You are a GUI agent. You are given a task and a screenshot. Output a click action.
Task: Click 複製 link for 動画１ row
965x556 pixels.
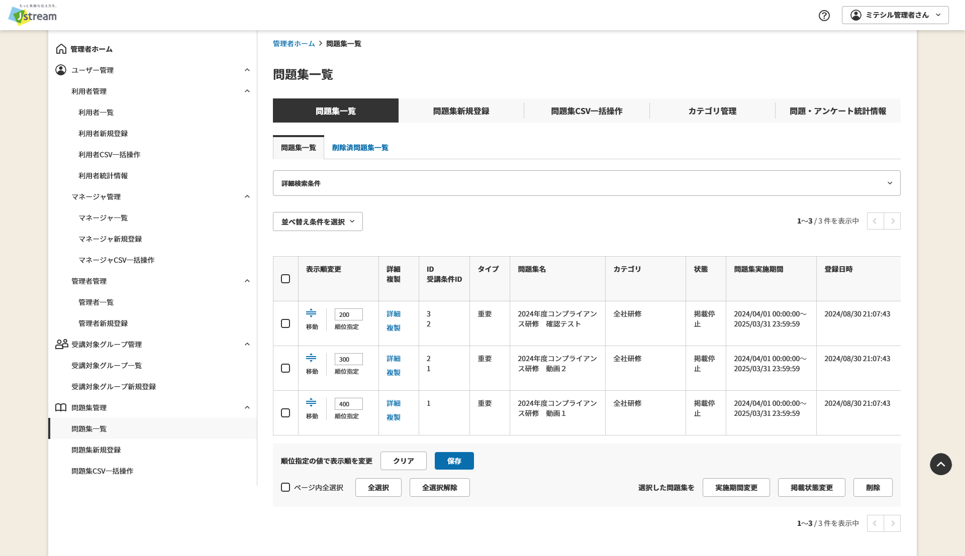pyautogui.click(x=394, y=417)
